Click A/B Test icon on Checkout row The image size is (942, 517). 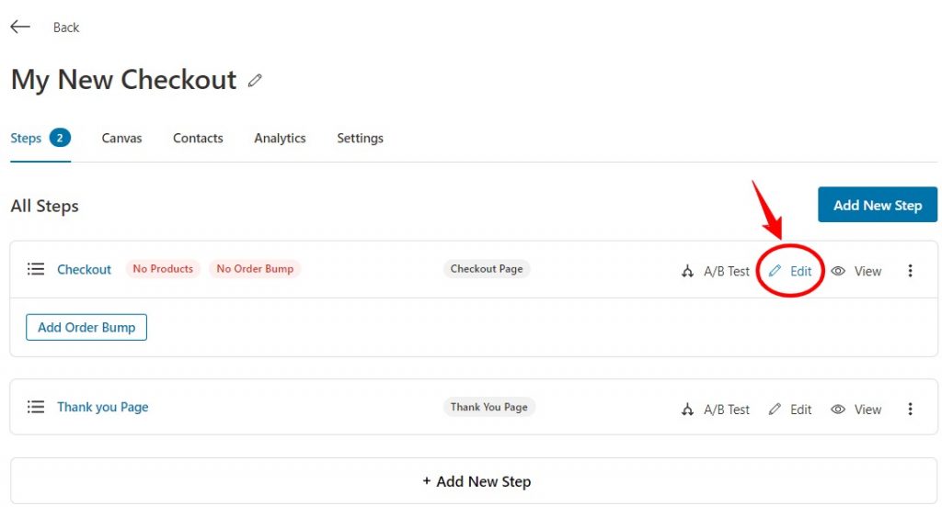tap(688, 271)
